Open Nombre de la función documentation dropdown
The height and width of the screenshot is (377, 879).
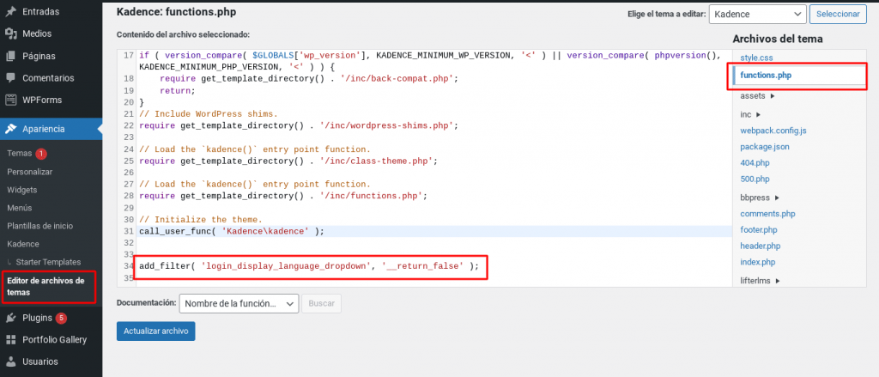239,303
